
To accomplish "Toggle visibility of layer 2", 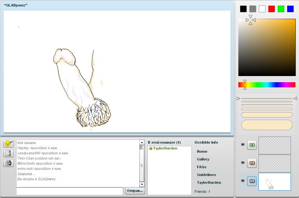I will click(243, 163).
